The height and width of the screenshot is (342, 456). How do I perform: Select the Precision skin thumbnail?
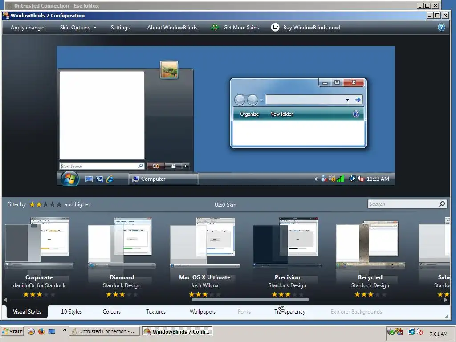287,243
